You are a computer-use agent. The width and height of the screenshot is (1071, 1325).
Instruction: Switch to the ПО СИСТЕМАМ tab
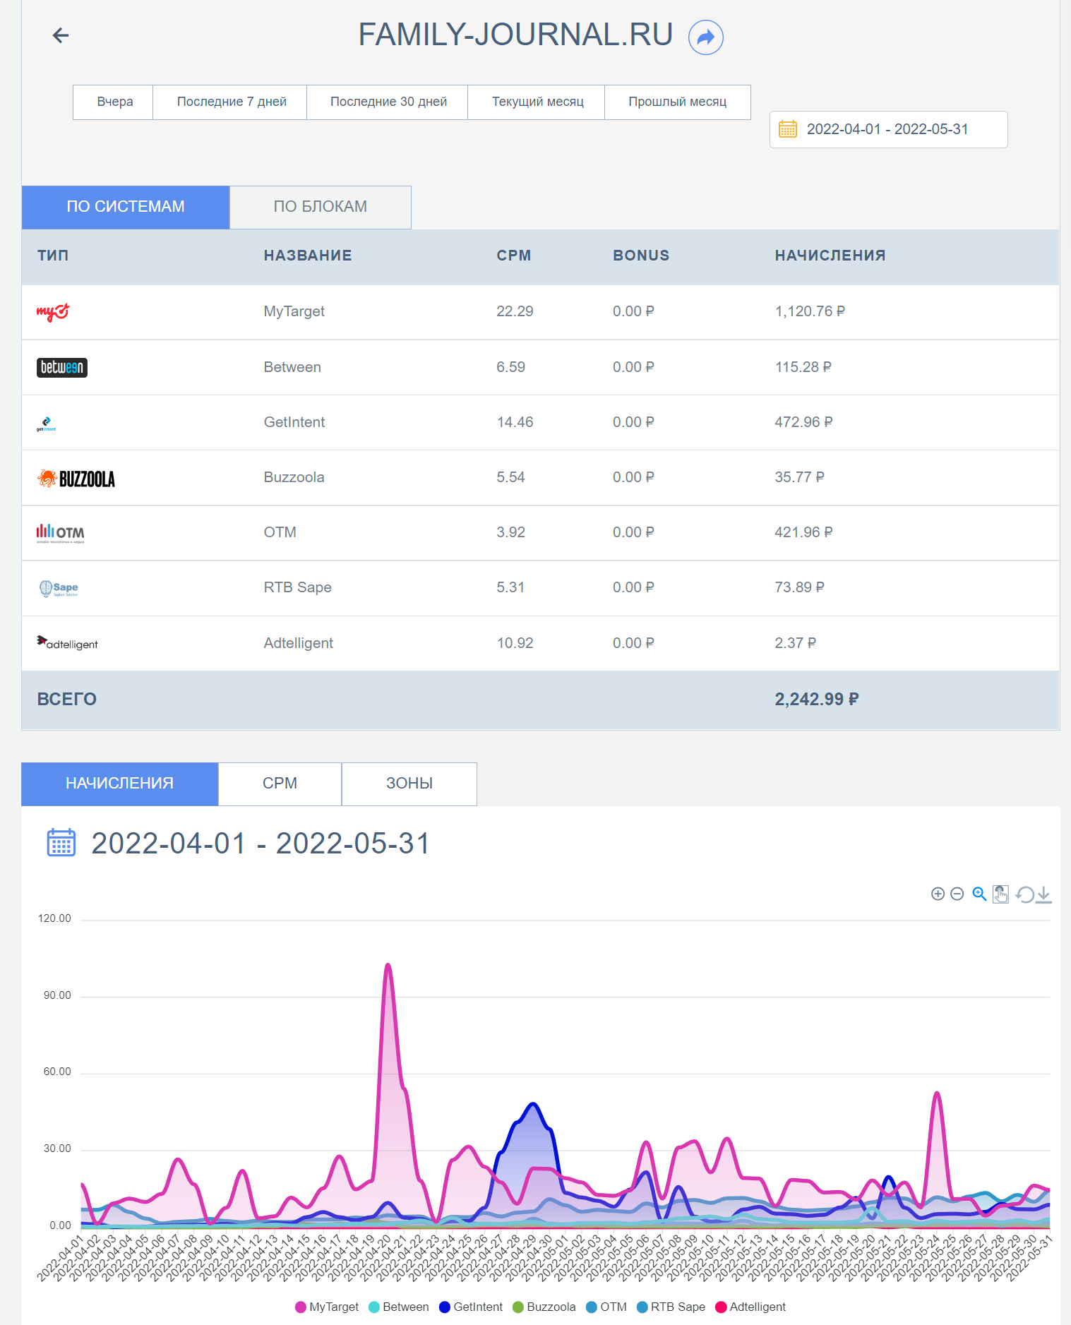point(126,207)
